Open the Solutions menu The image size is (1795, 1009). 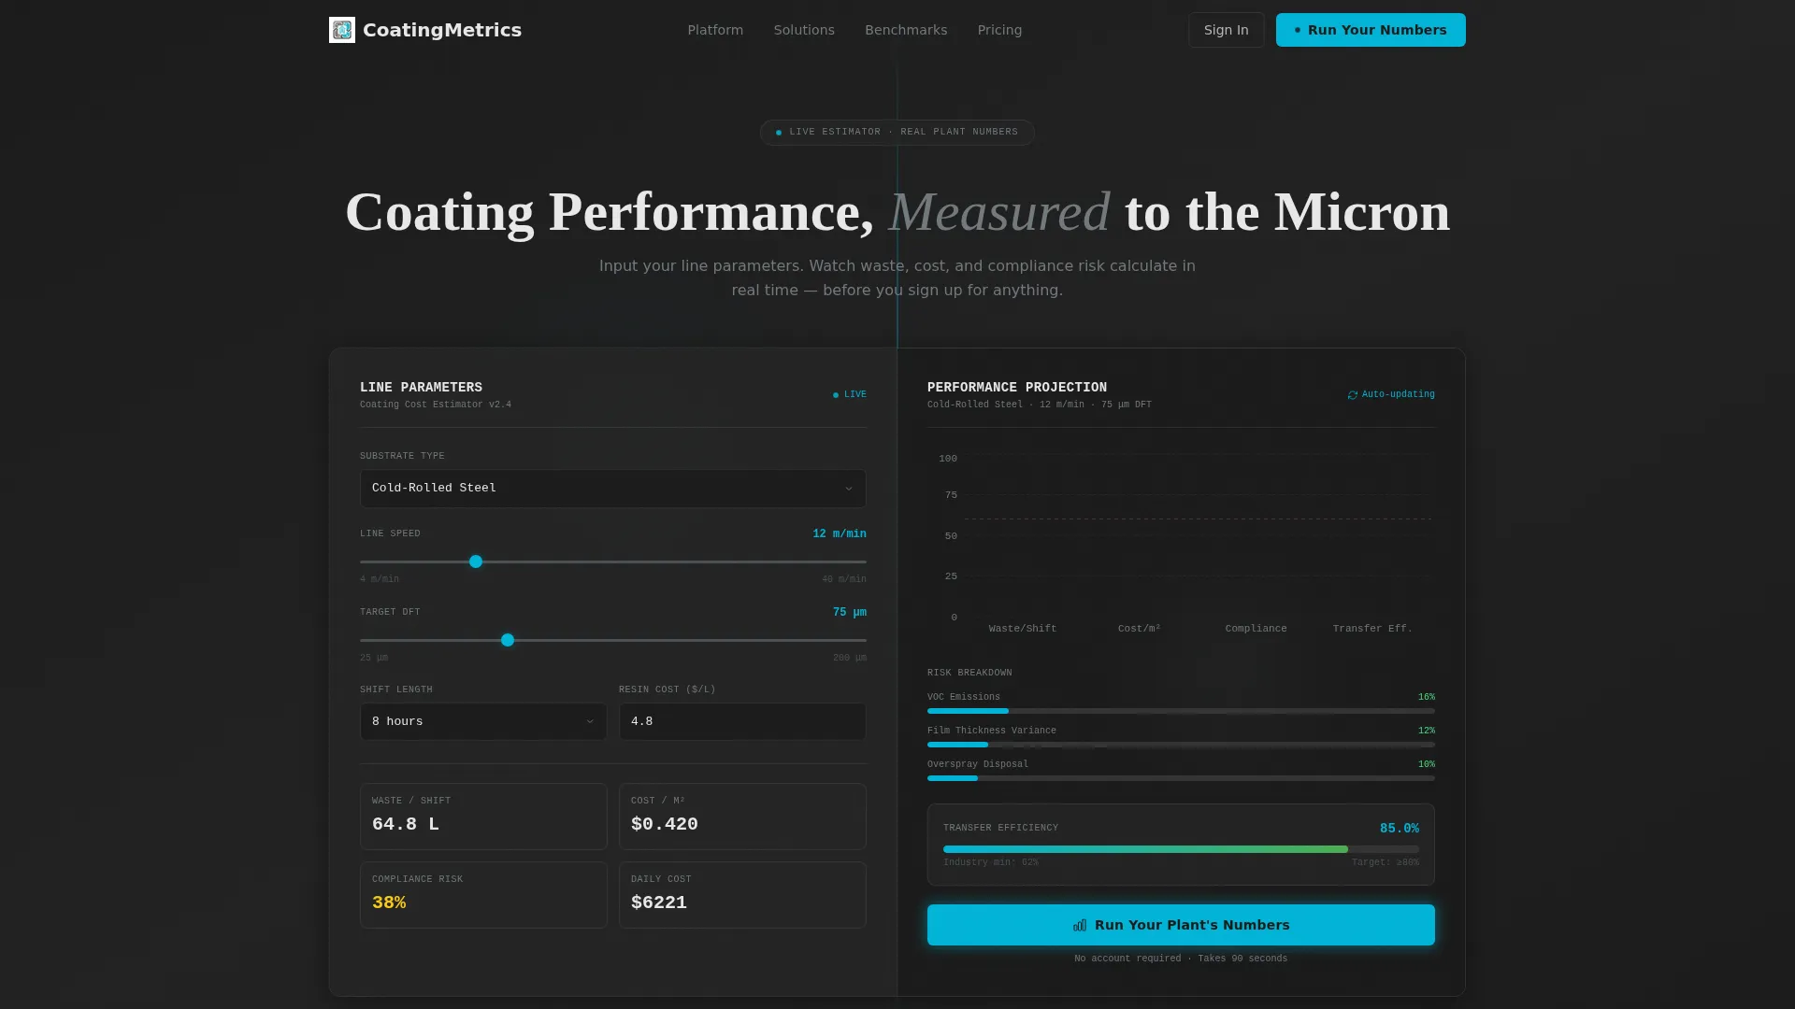coord(804,30)
